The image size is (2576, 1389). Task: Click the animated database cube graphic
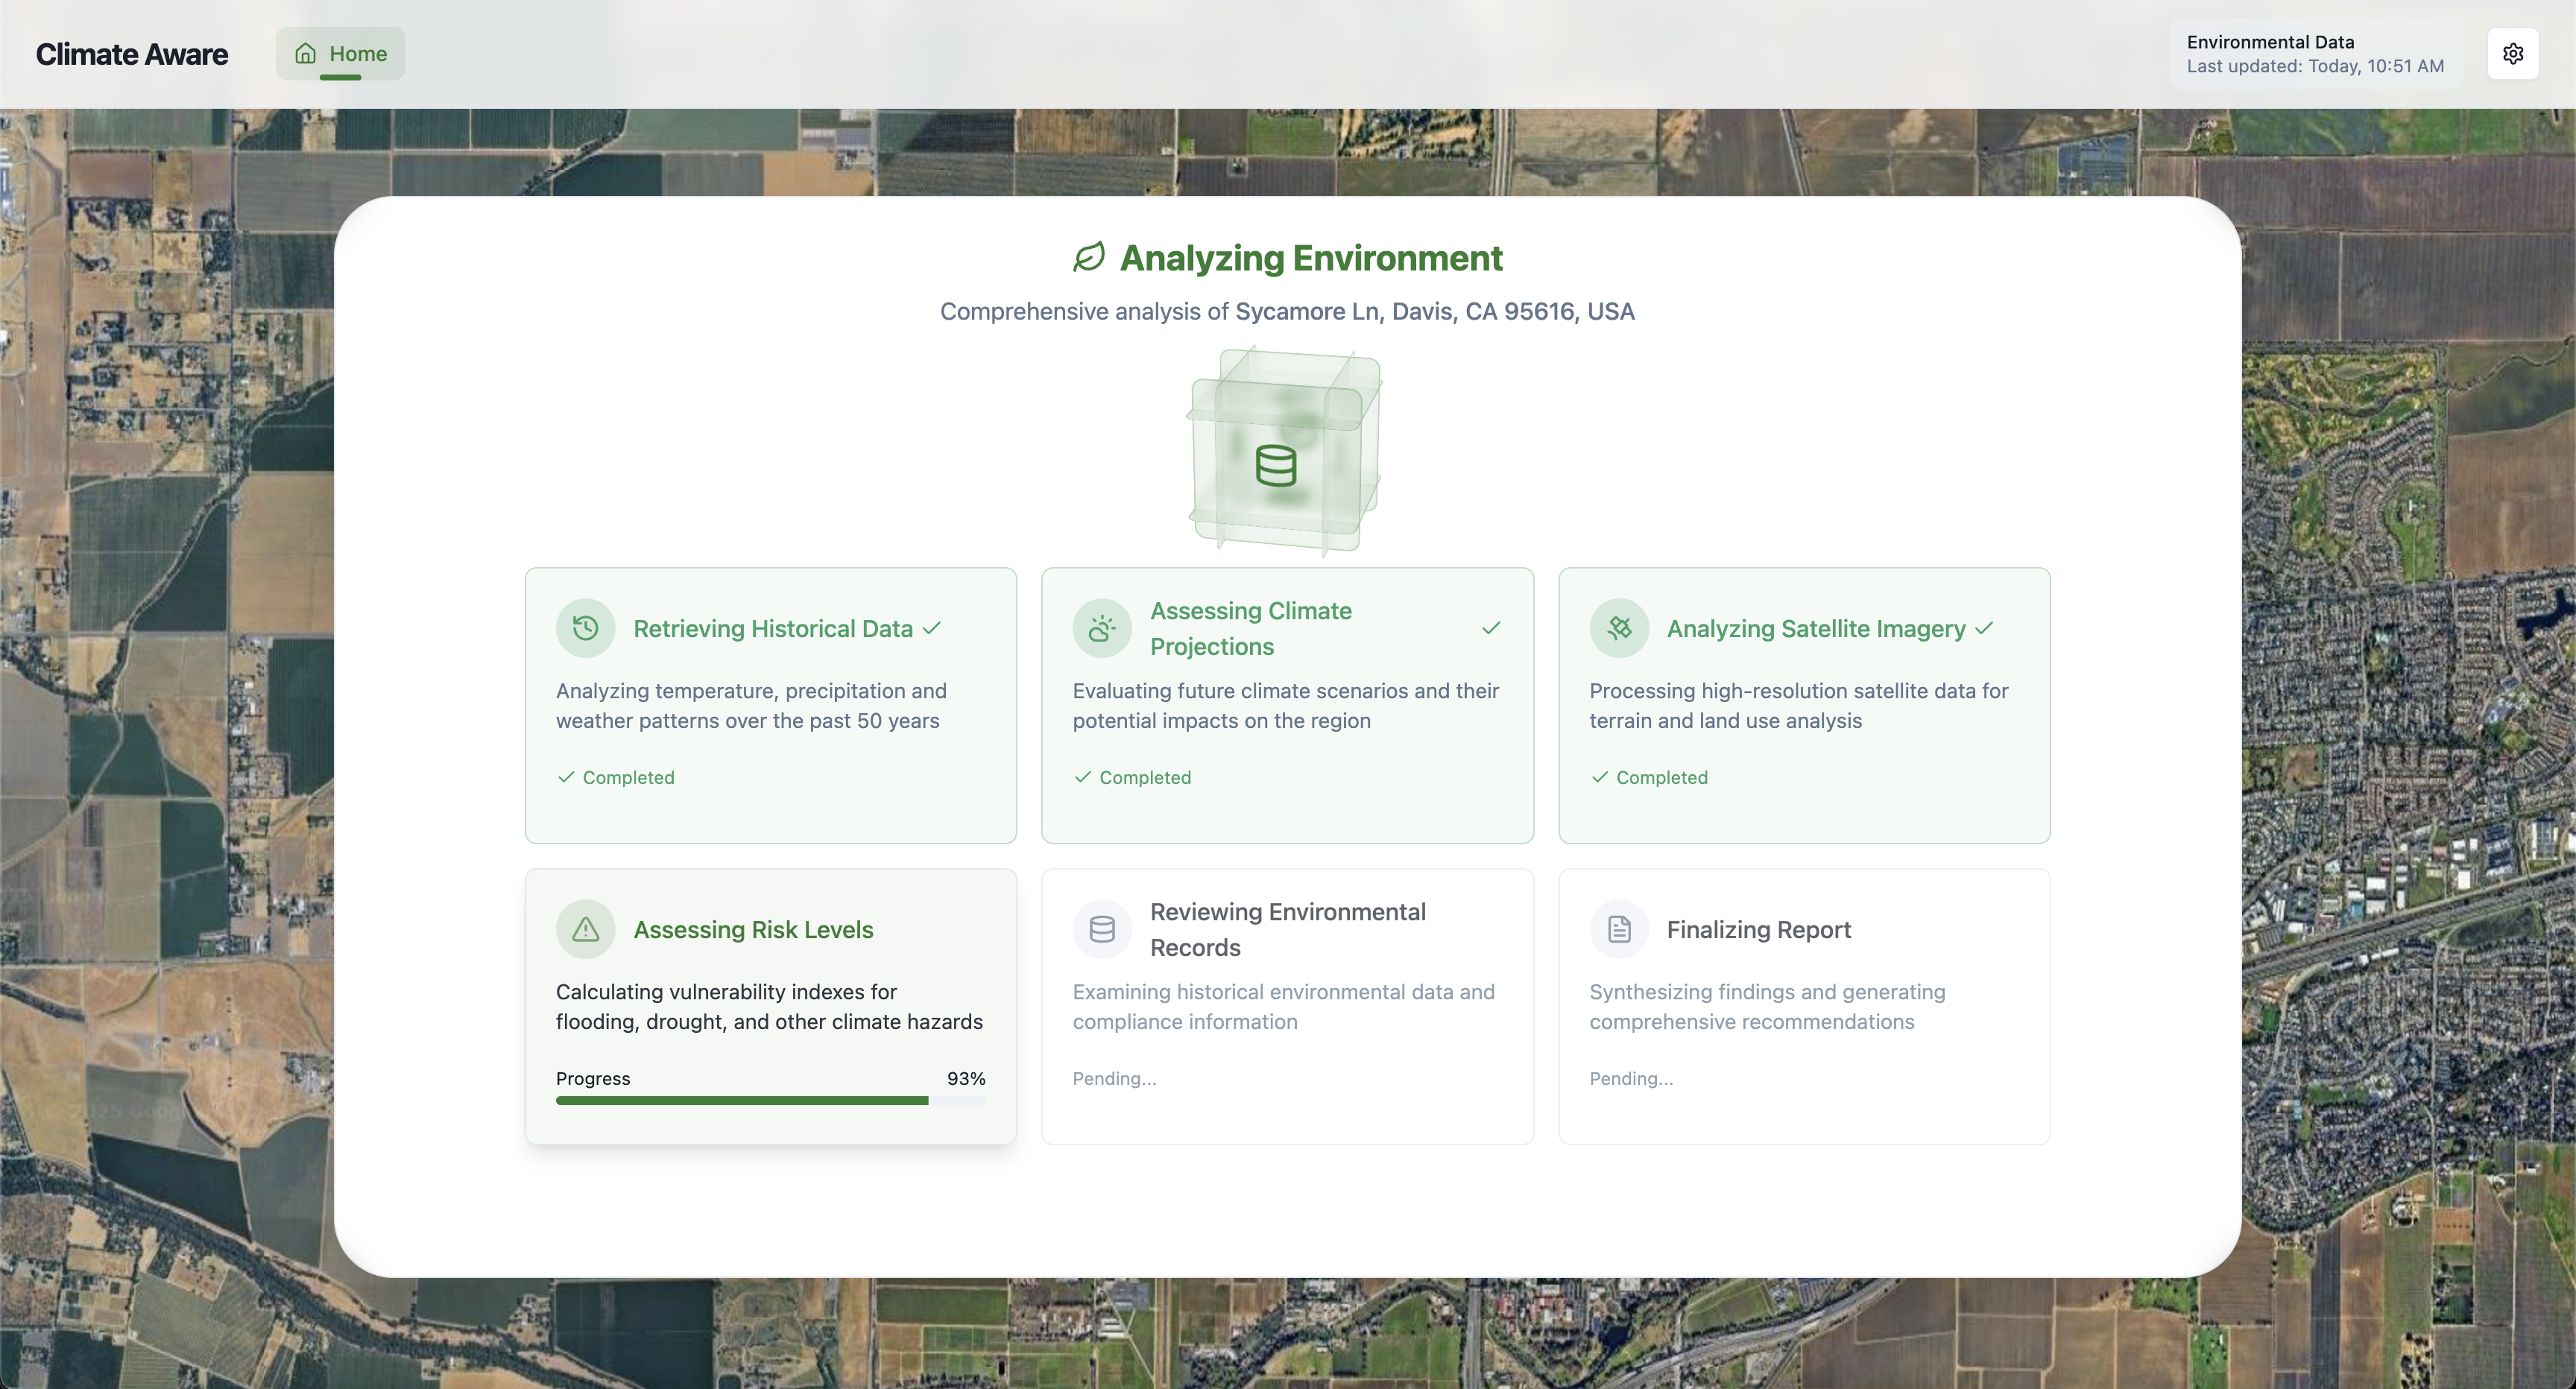[x=1284, y=452]
